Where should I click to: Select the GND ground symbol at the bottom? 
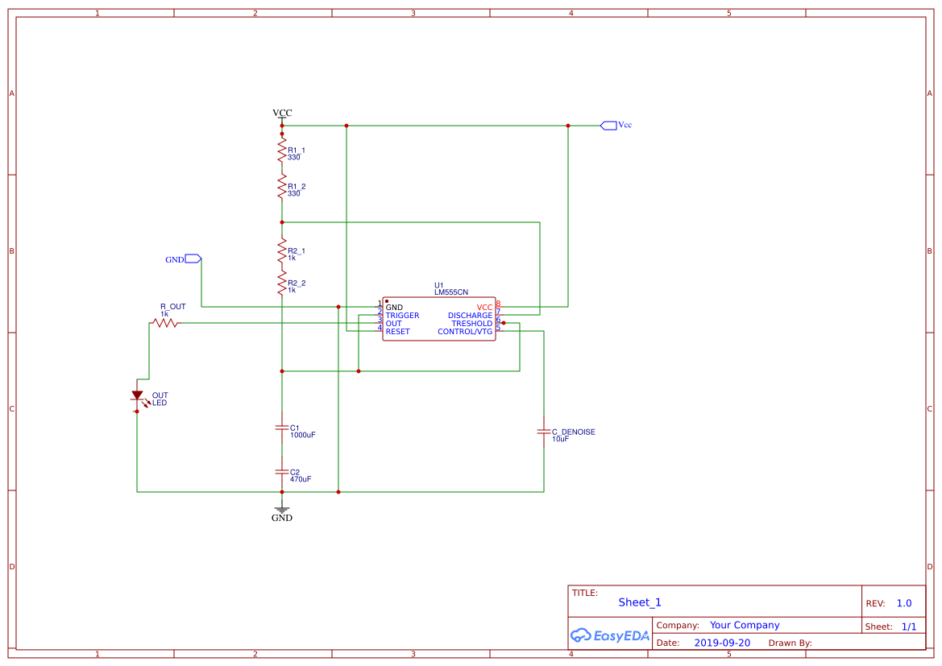(281, 511)
